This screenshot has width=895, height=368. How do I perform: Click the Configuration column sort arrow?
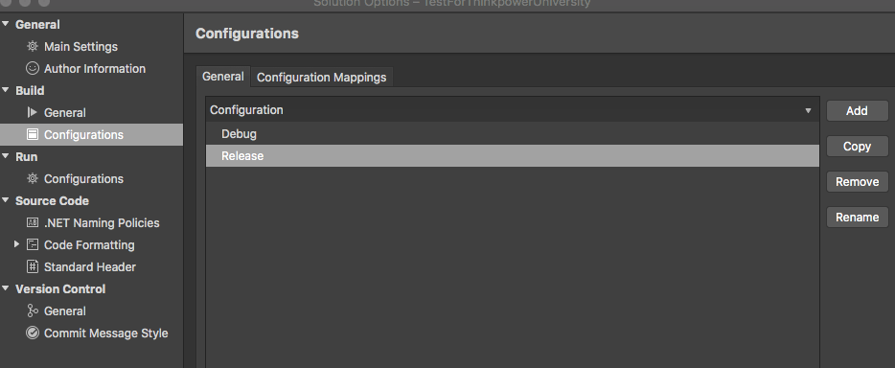click(x=808, y=110)
